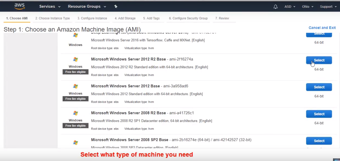Image resolution: width=340 pixels, height=161 pixels.
Task: Click the title Microsoft Windows Server 2012 R2 Base
Action: (x=128, y=59)
